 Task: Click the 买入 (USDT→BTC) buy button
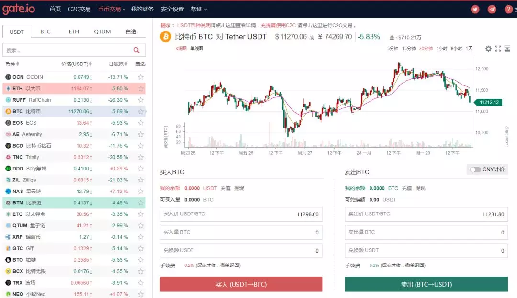[x=241, y=284]
